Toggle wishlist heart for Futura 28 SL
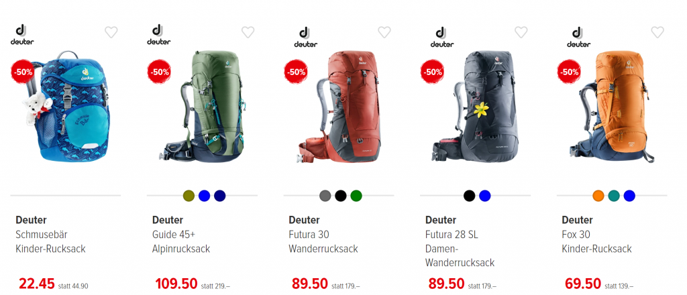 [x=521, y=32]
